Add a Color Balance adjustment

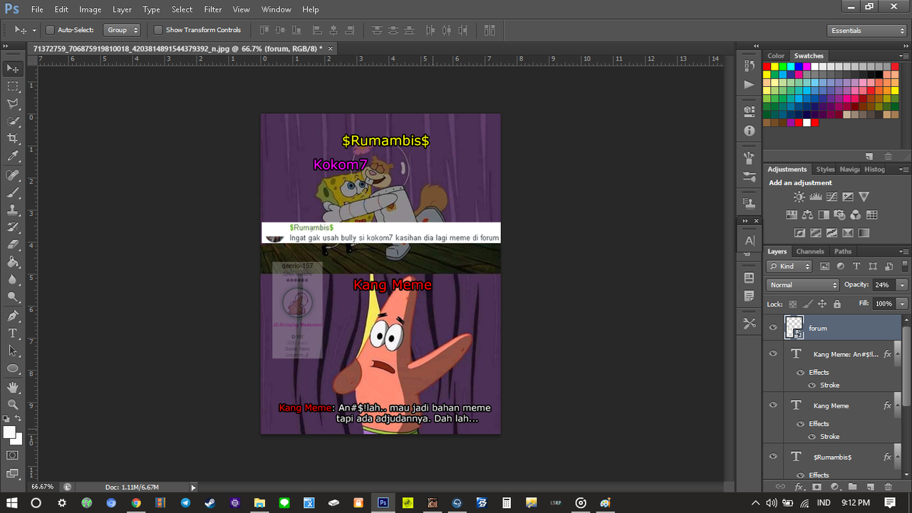click(807, 214)
